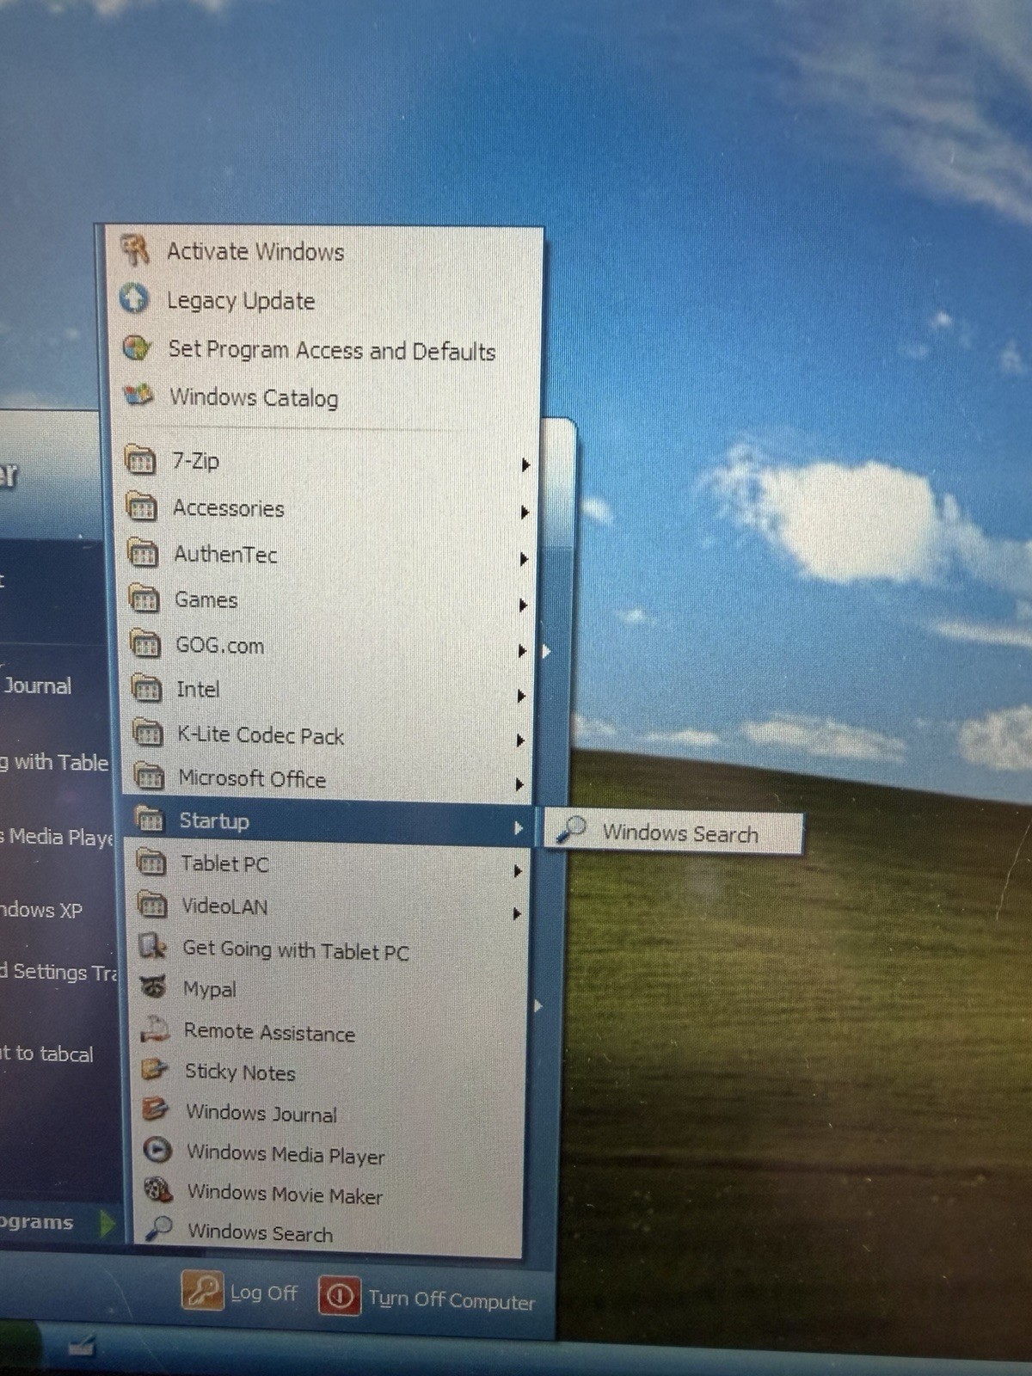1032x1376 pixels.
Task: Click the GOG.com folder icon
Action: pos(145,643)
